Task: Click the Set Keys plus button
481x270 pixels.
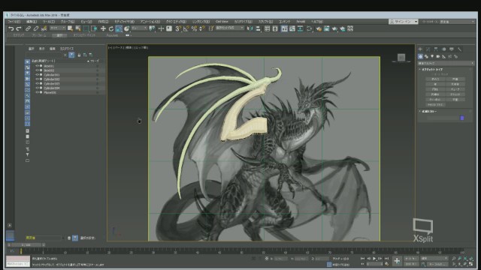Action: (x=397, y=261)
